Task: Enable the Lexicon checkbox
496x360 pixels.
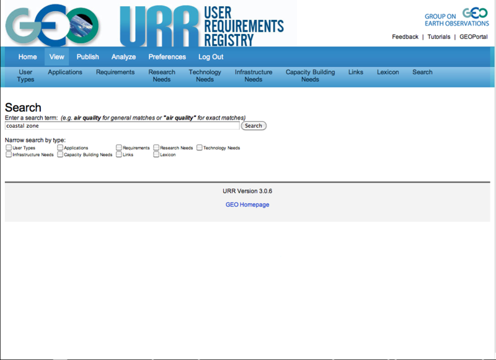Action: click(x=156, y=155)
